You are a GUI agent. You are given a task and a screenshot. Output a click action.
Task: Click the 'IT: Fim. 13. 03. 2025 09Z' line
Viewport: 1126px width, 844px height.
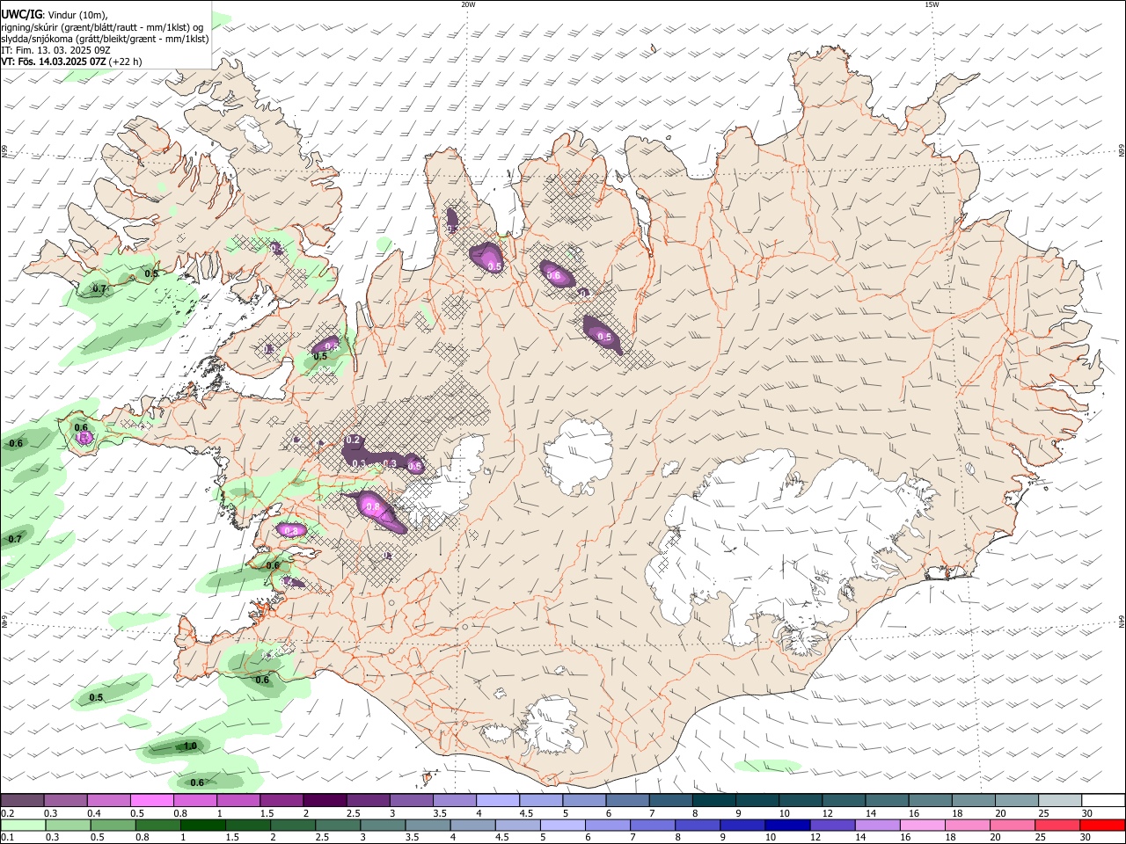click(55, 50)
